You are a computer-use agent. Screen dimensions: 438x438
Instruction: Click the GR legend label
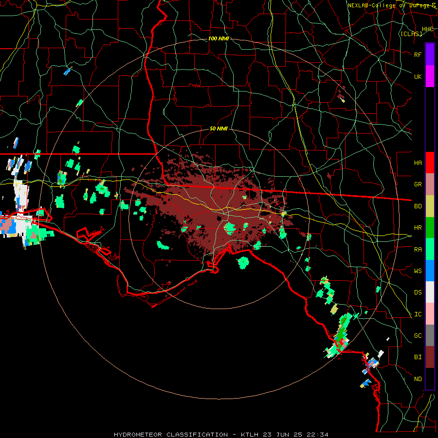pos(418,184)
